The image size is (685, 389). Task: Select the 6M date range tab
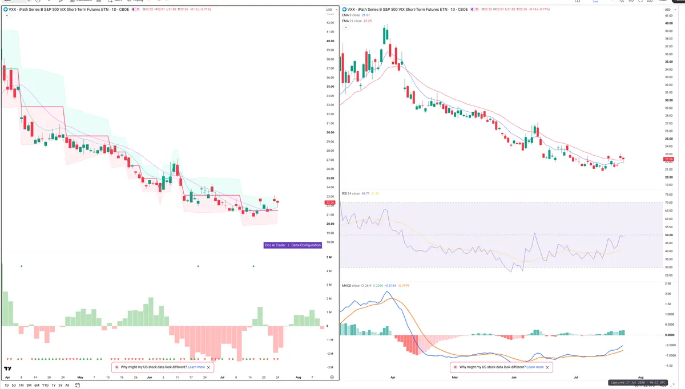[x=37, y=385]
